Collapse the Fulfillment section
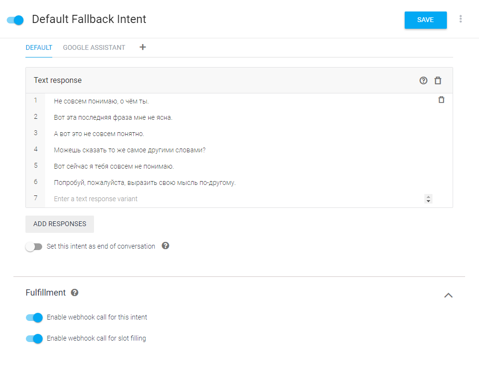This screenshot has height=377, width=479. [x=448, y=295]
